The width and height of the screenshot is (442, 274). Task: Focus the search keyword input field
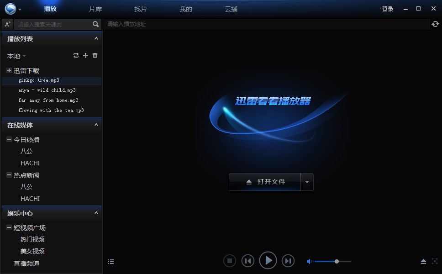[53, 24]
